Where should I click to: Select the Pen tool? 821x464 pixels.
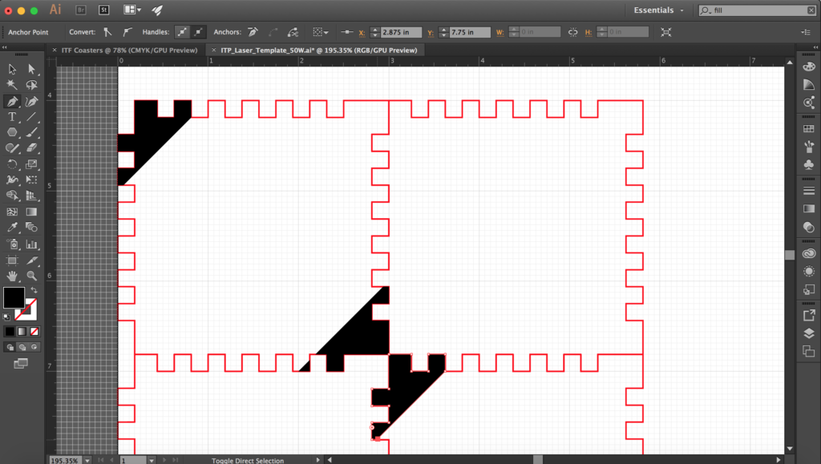(12, 101)
